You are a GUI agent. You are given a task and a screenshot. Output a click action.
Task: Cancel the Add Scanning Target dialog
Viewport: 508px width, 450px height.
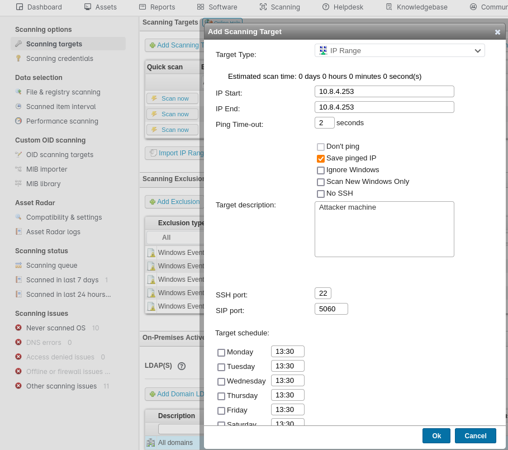(475, 435)
